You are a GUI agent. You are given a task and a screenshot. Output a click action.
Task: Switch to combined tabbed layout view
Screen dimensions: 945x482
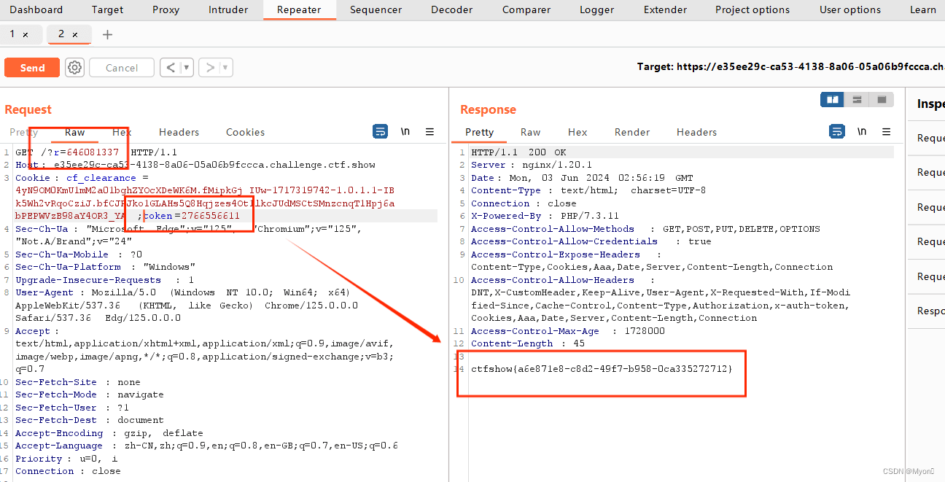click(x=882, y=99)
